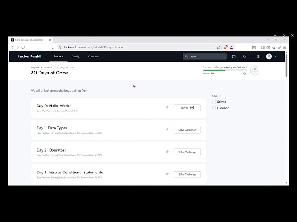Click the points info icon

pos(245,74)
